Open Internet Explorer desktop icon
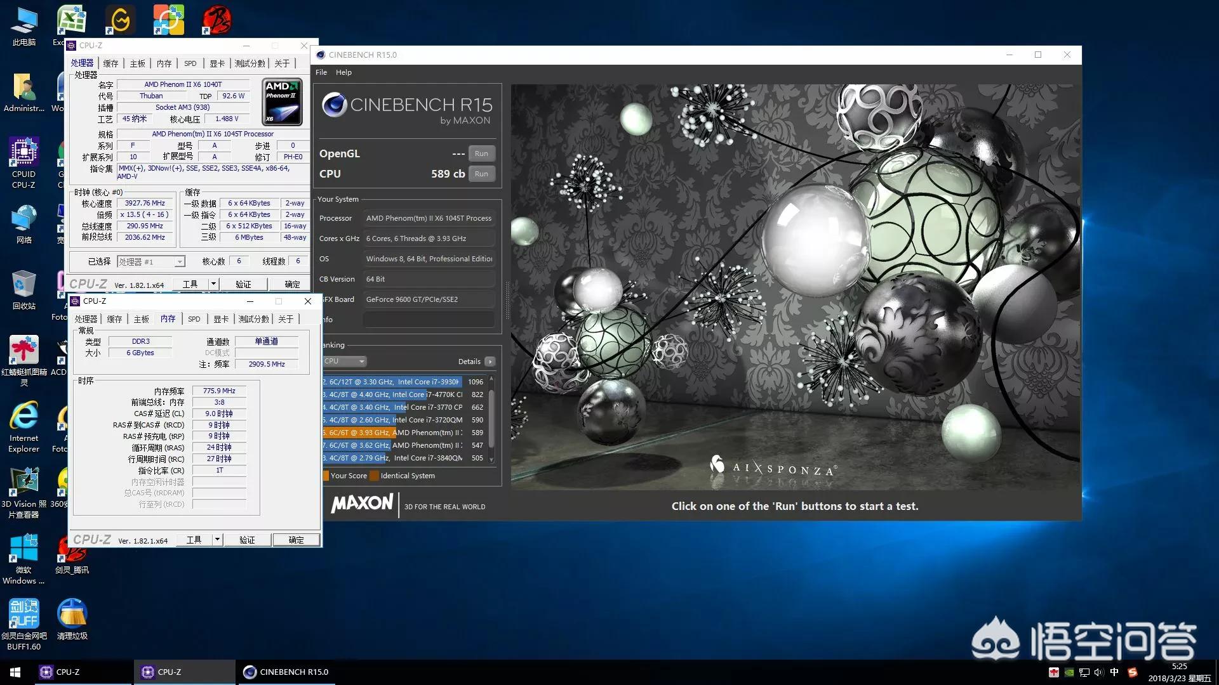The image size is (1219, 685). pyautogui.click(x=24, y=427)
